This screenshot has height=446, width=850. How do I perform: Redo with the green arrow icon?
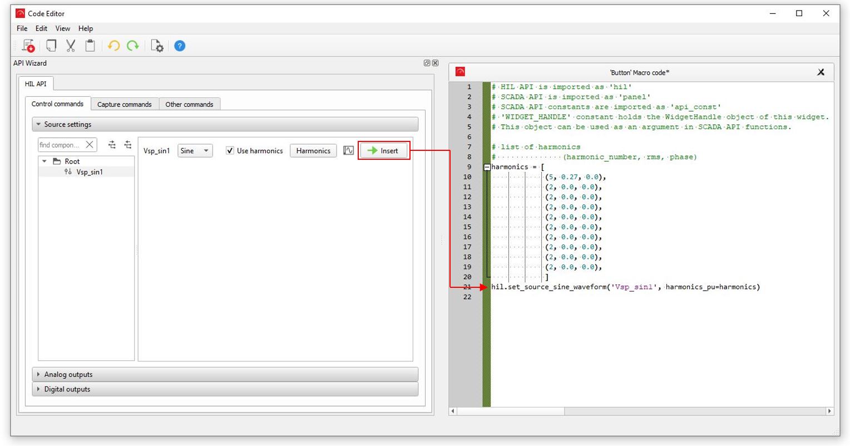[x=133, y=46]
